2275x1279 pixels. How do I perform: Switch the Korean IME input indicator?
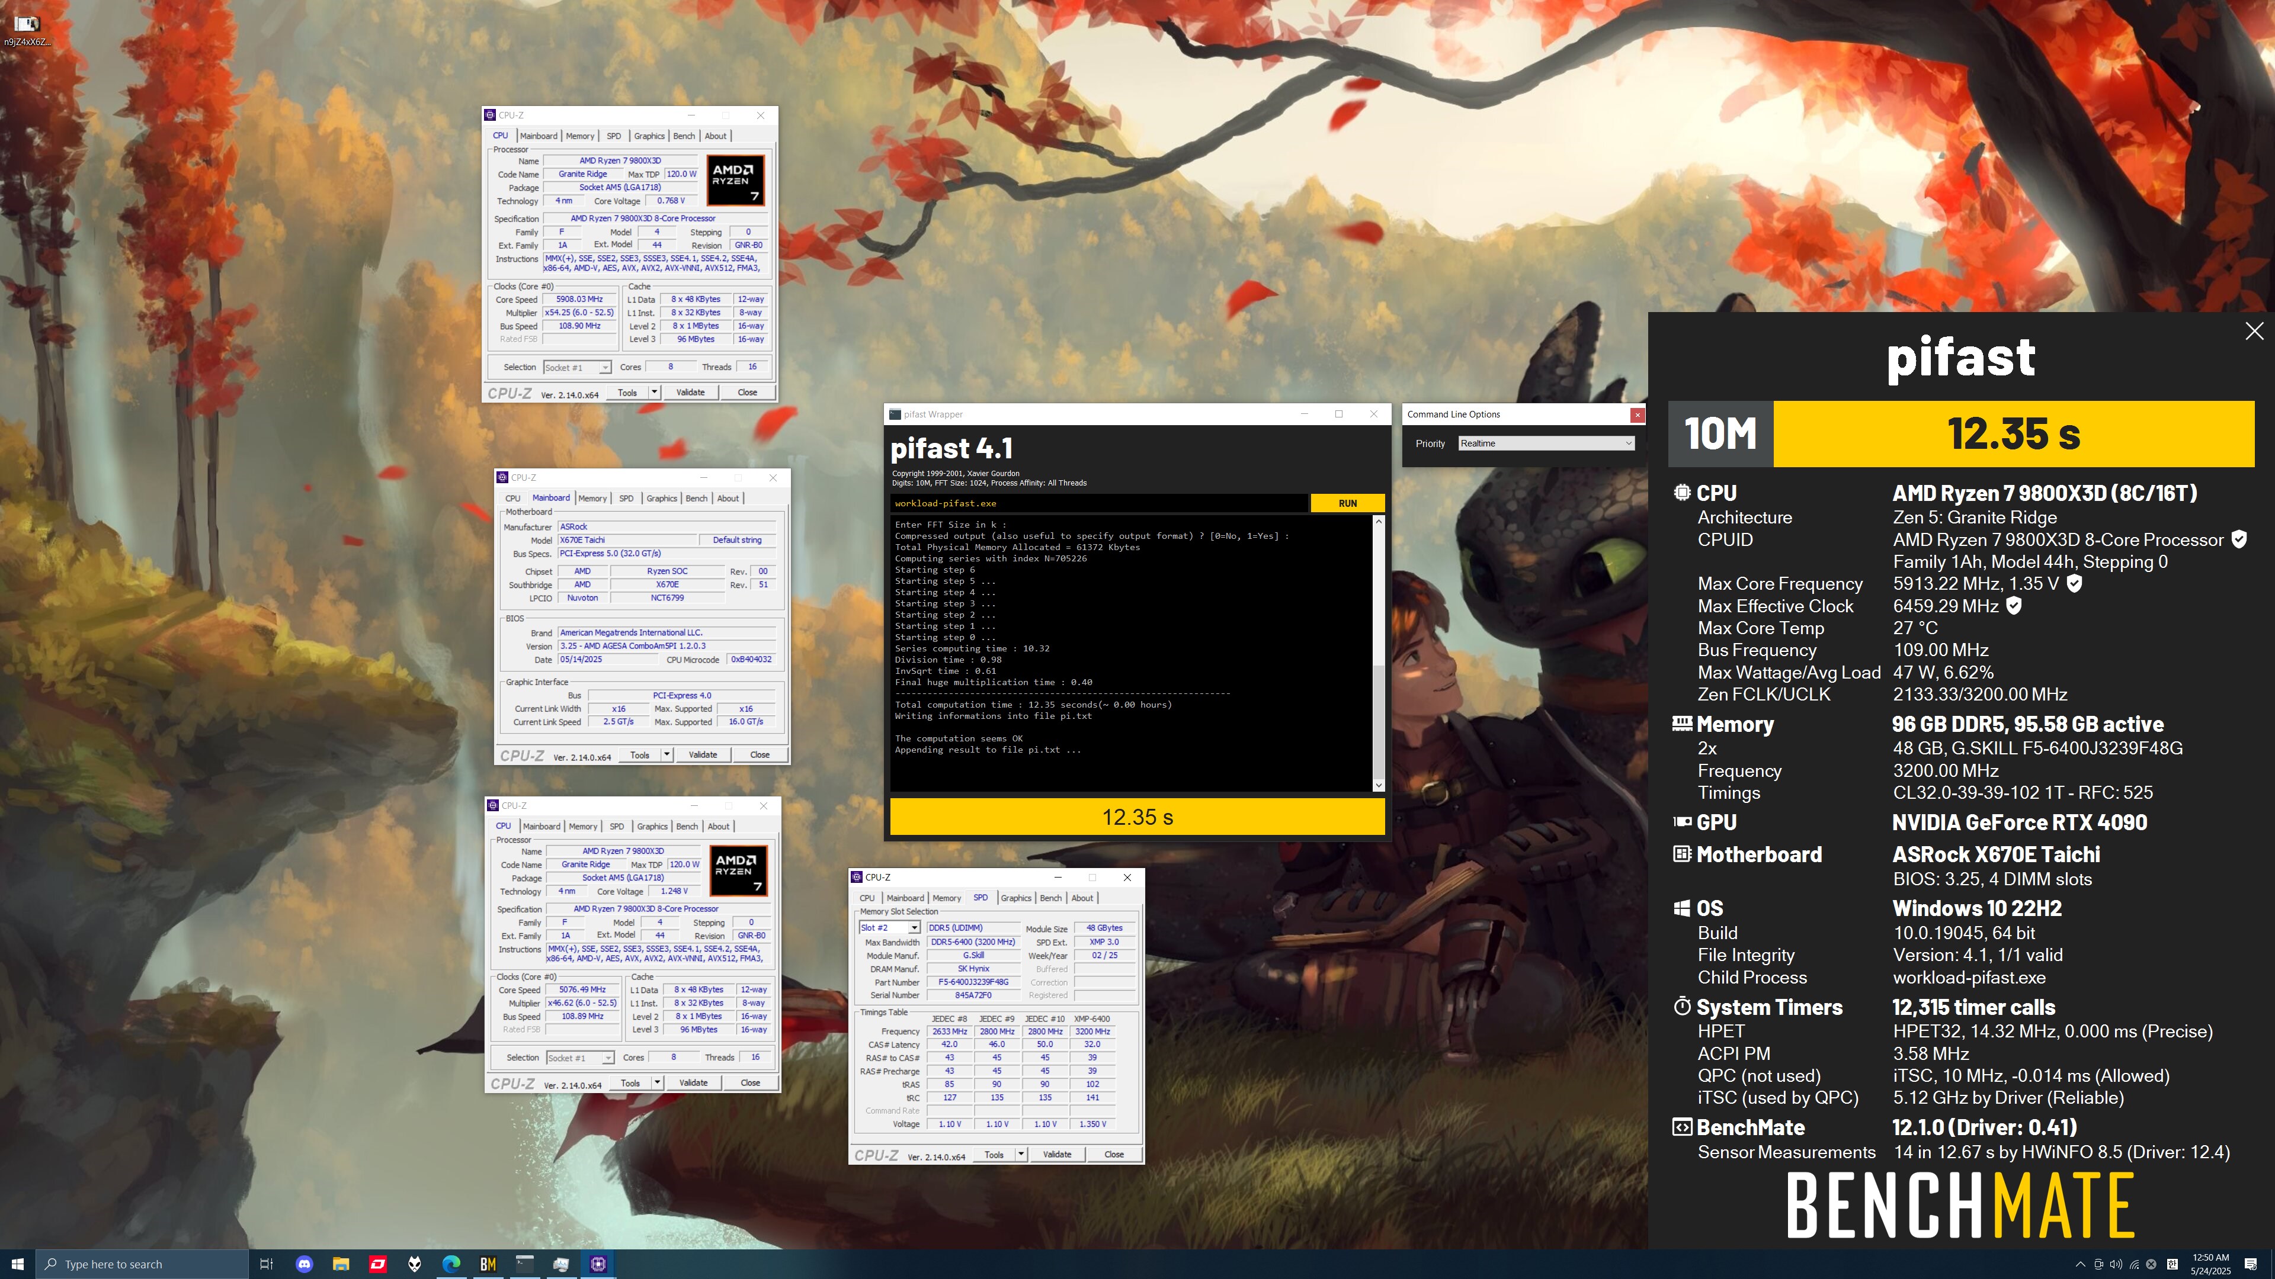pyautogui.click(x=2173, y=1264)
